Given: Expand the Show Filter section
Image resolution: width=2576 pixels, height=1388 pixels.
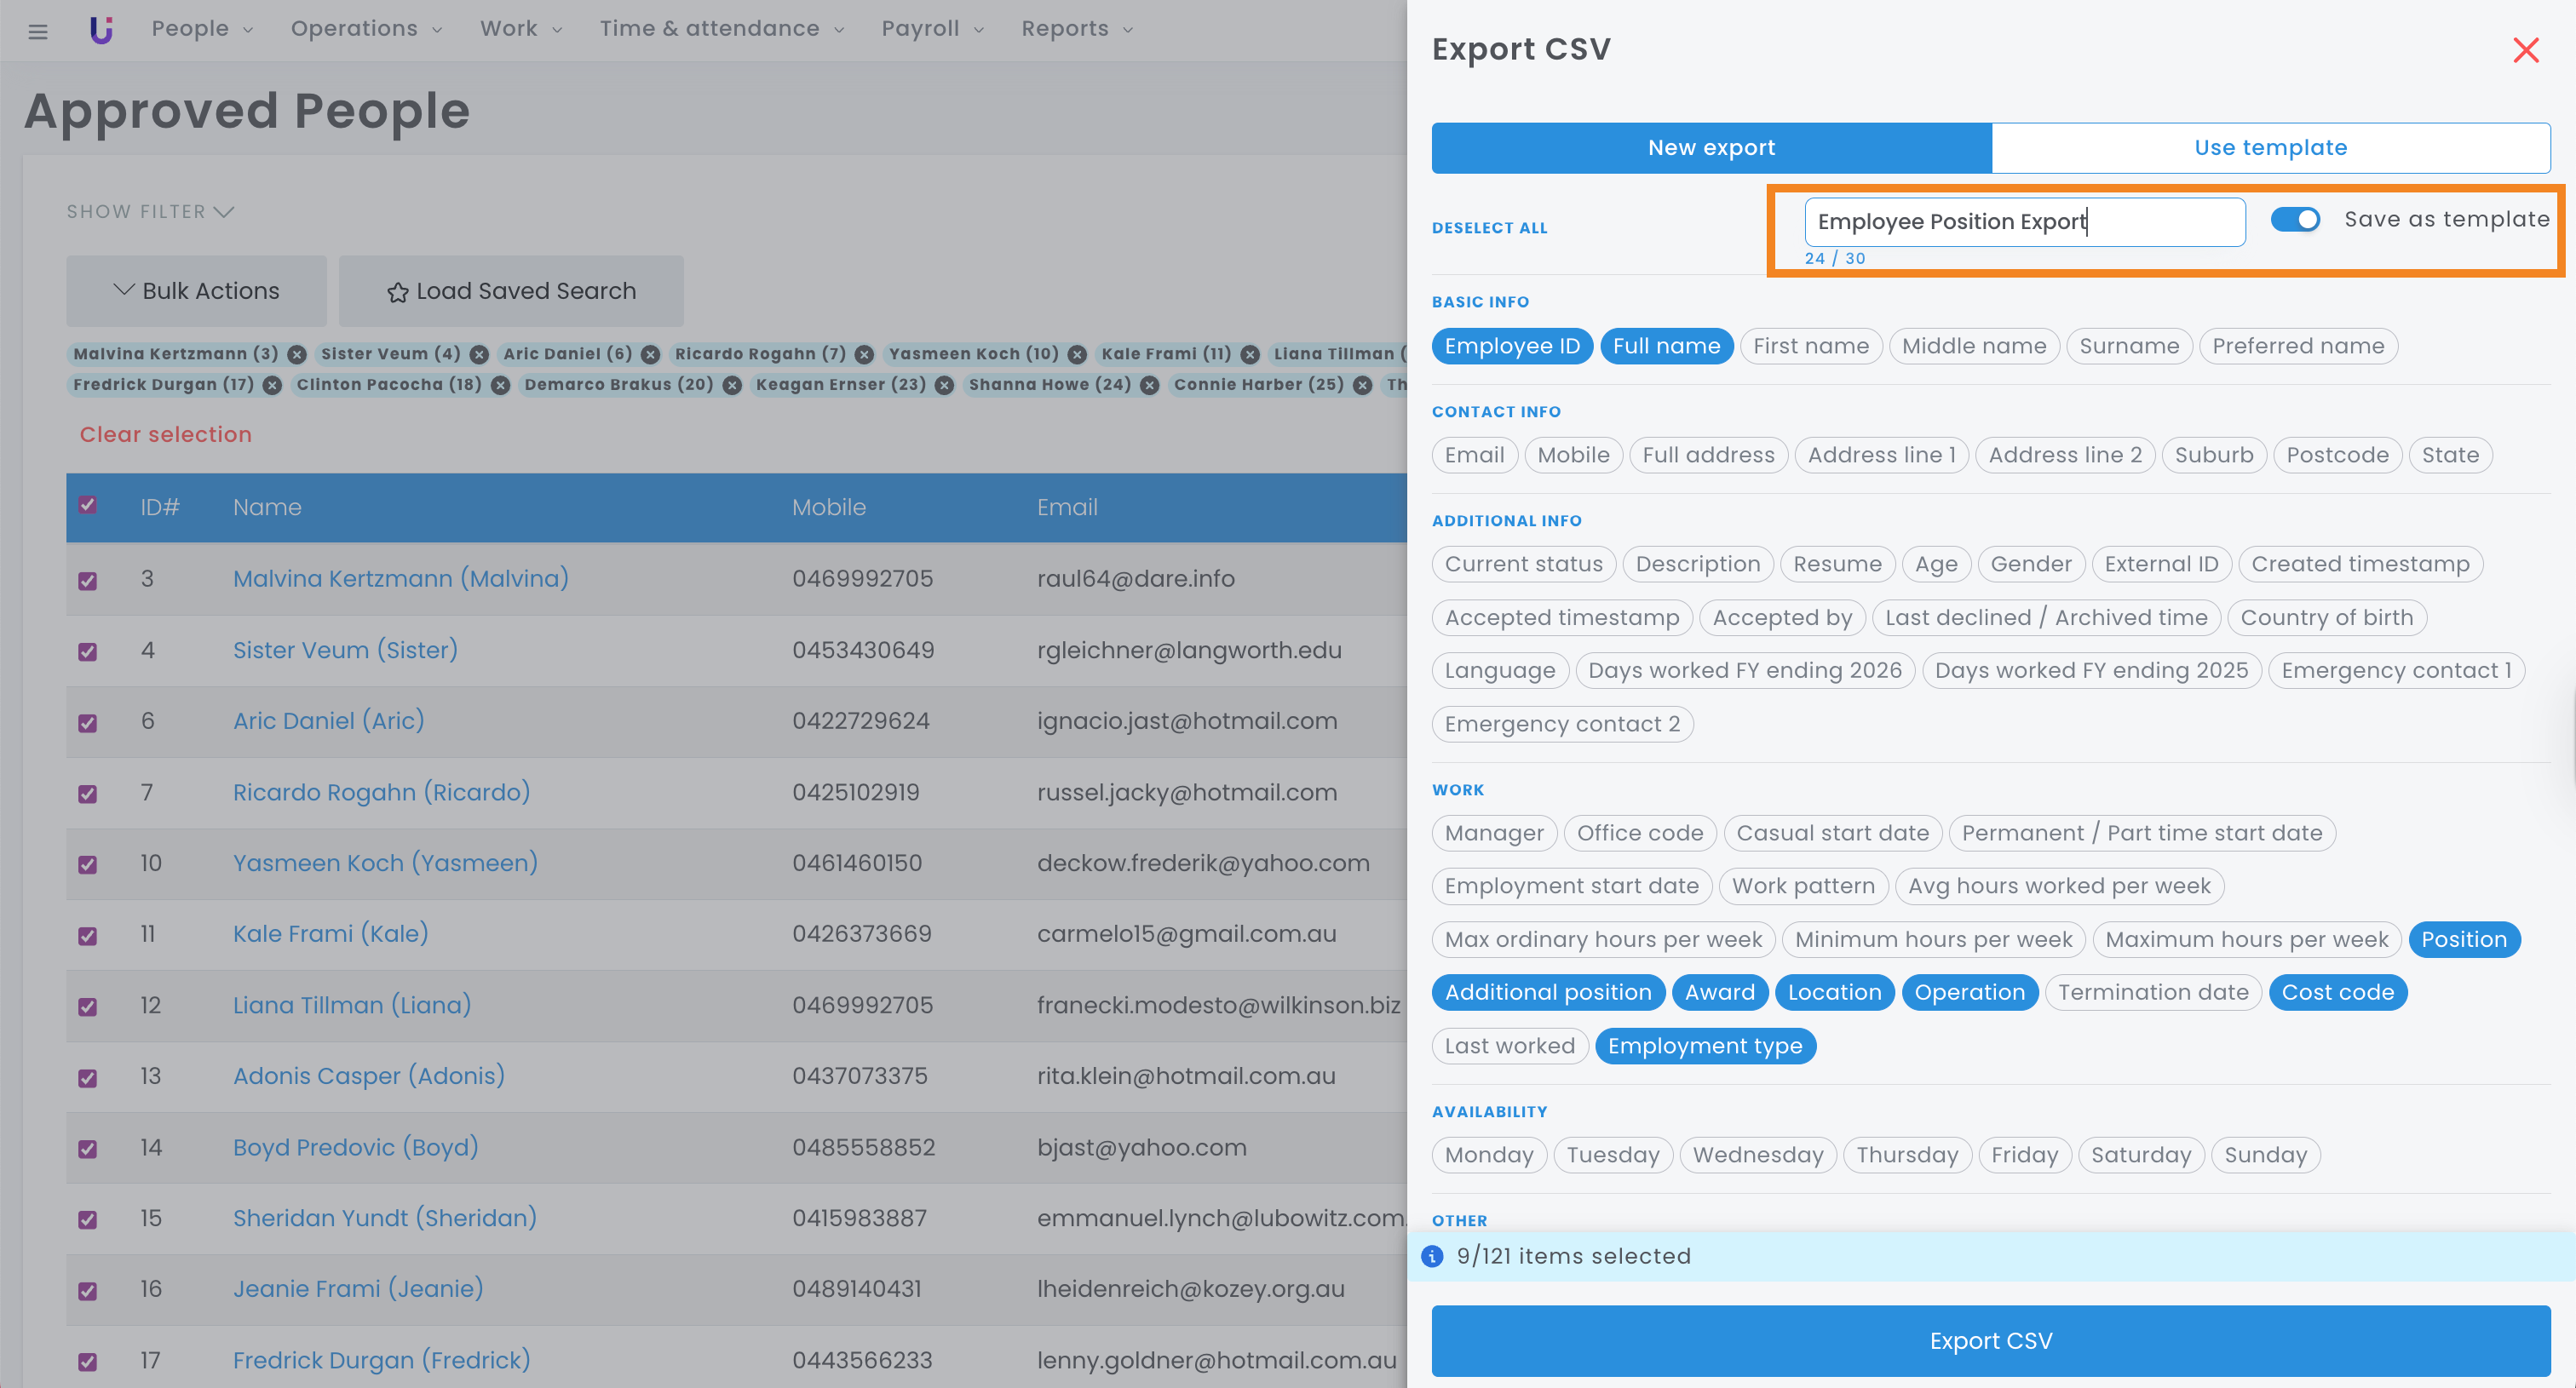Looking at the screenshot, I should click(x=150, y=212).
